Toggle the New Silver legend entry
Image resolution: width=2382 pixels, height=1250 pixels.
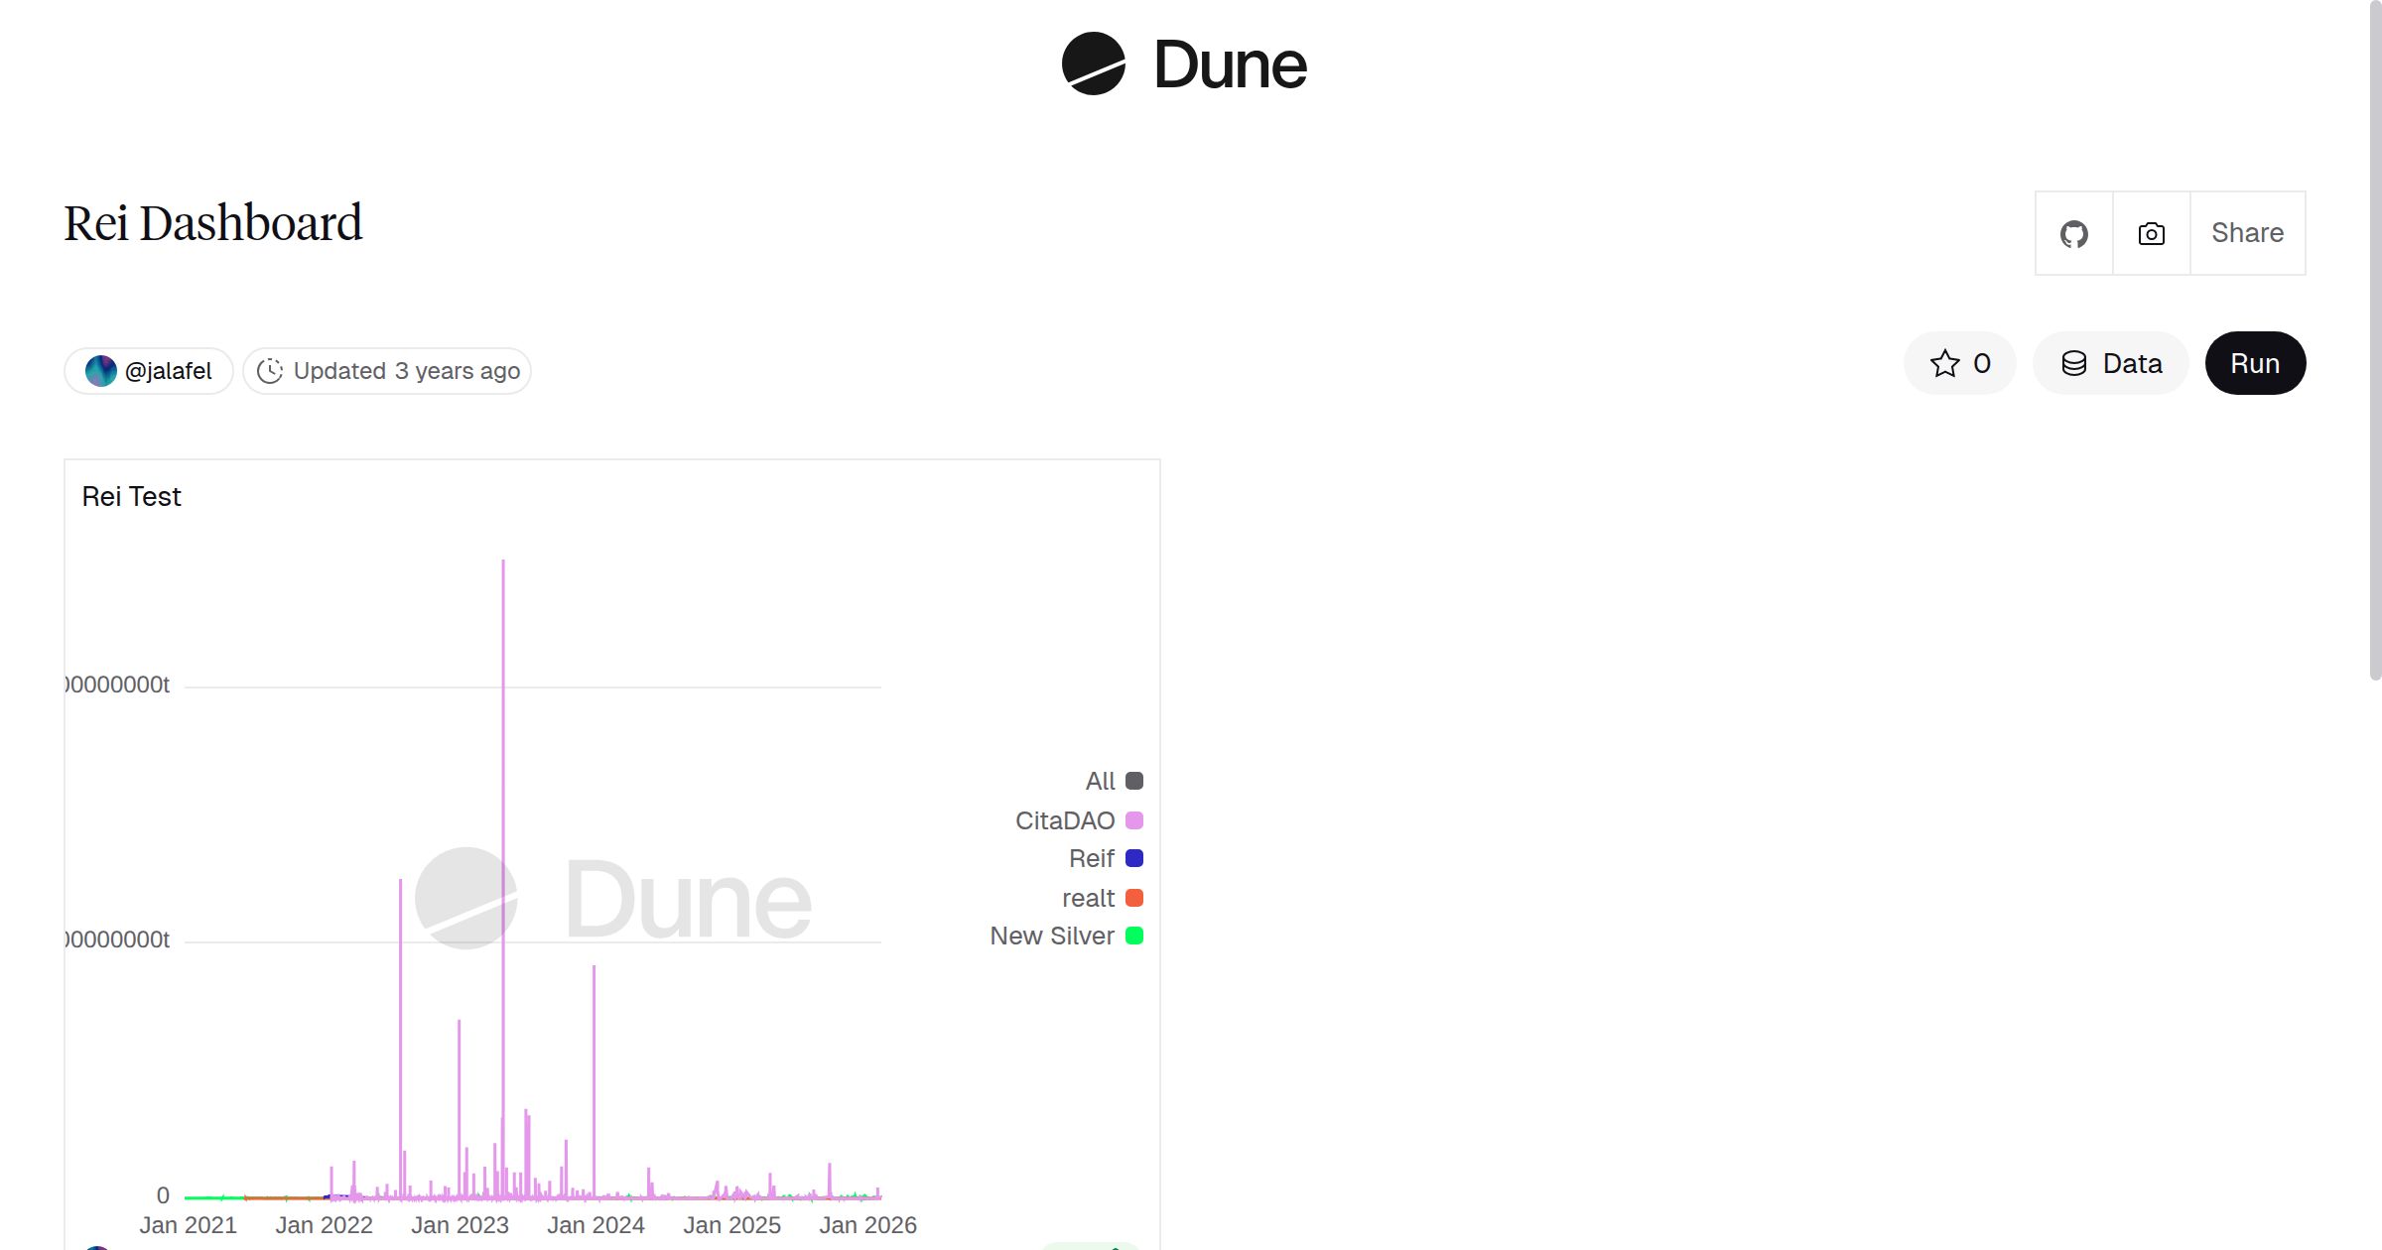(x=1050, y=936)
